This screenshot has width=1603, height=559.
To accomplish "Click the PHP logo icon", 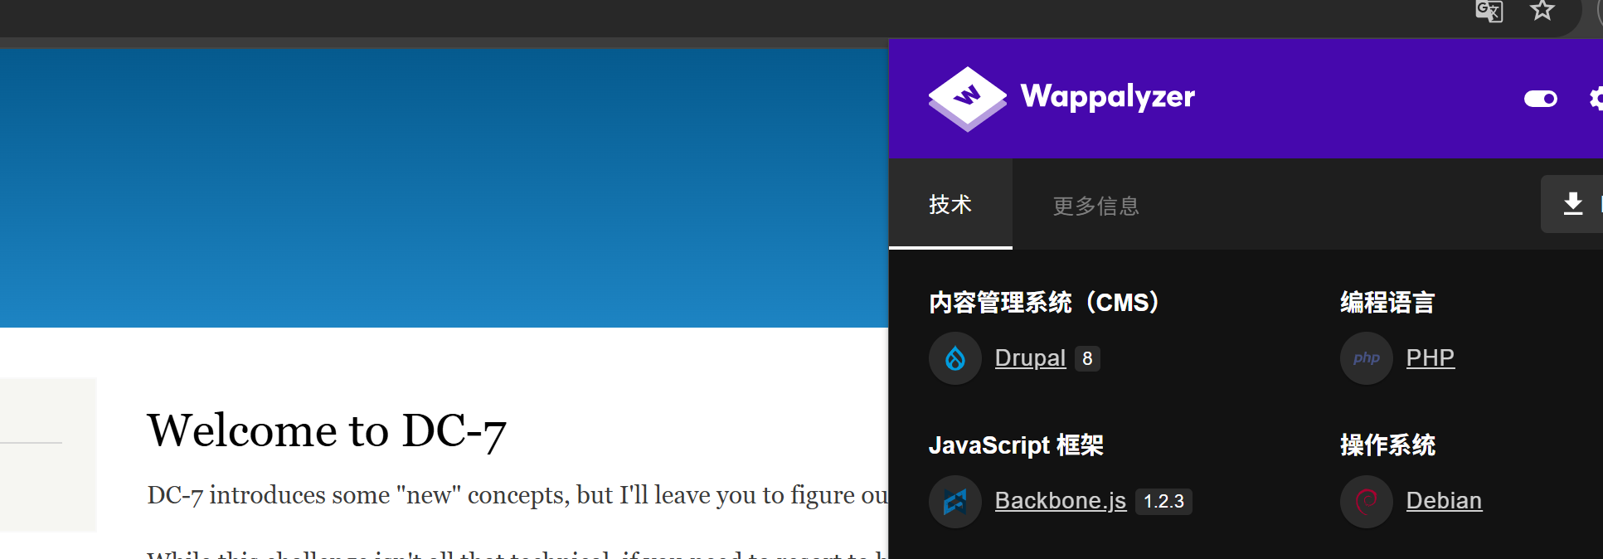I will pos(1367,358).
